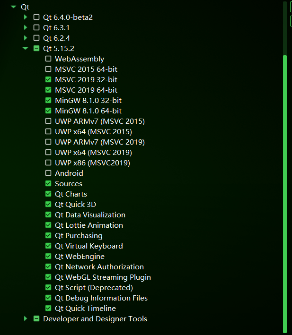Select the Qt Quick Timeline label

point(85,309)
